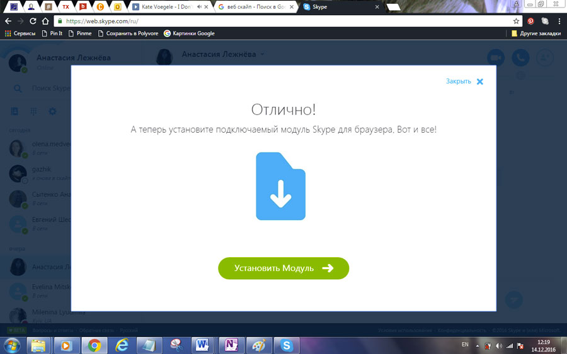Open Internet Explorer from taskbar

(122, 345)
